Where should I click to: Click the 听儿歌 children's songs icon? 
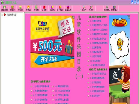[36, 8]
